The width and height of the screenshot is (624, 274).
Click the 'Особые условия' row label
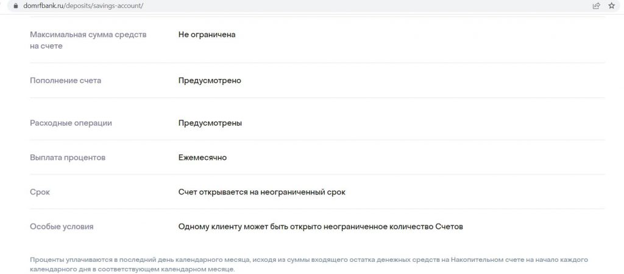coord(62,227)
